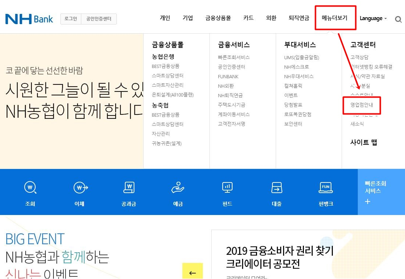
Task: Open 스마트상담센터 under 농협은행
Action: point(167,76)
